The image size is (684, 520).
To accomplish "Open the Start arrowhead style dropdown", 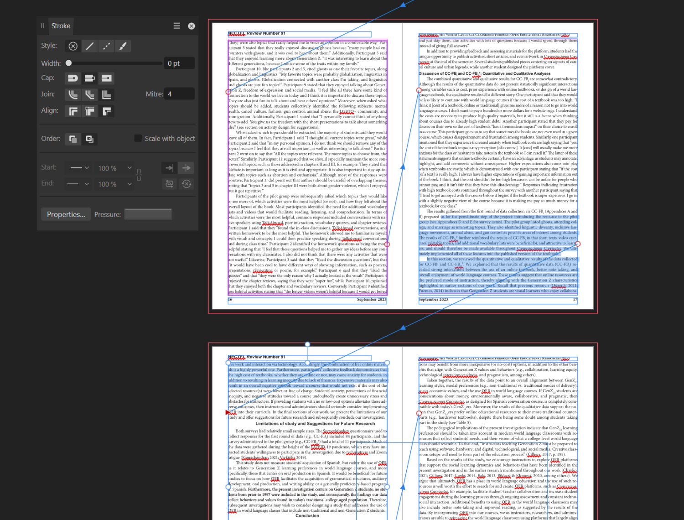I will tap(79, 168).
